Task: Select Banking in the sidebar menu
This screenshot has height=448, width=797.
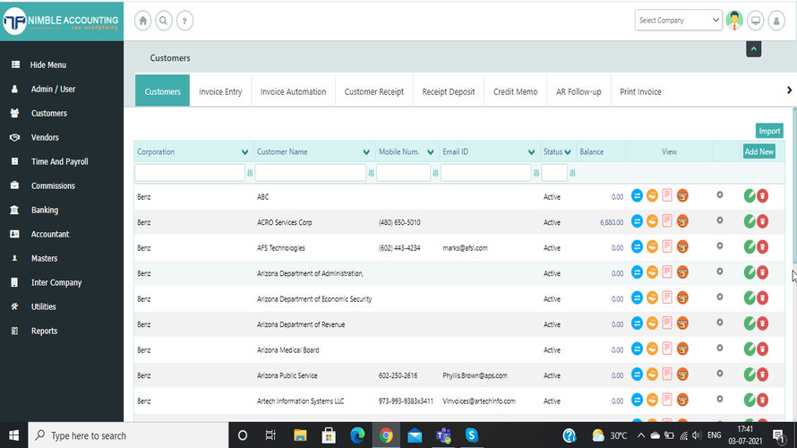Action: (45, 211)
